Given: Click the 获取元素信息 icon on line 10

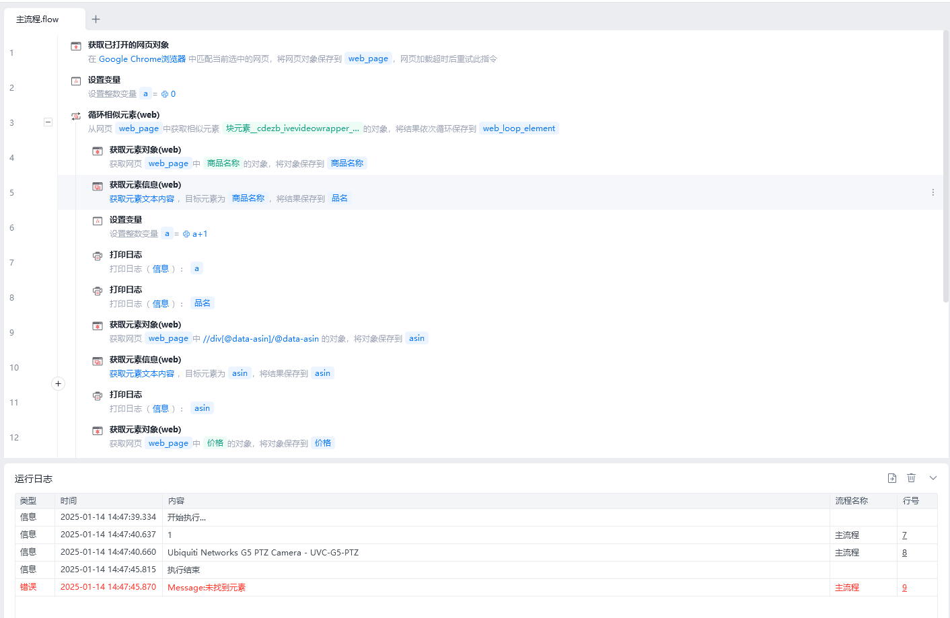Looking at the screenshot, I should [98, 361].
